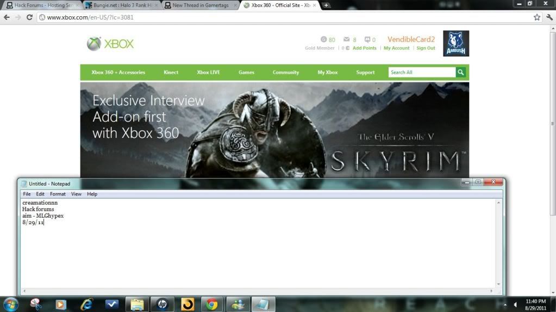Image resolution: width=556 pixels, height=312 pixels.
Task: Open the Windows Live Messenger taskbar icon
Action: (x=238, y=304)
